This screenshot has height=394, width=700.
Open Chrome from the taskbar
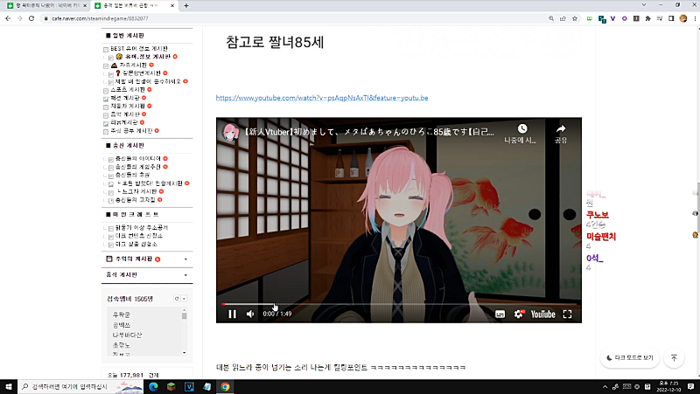(225, 386)
